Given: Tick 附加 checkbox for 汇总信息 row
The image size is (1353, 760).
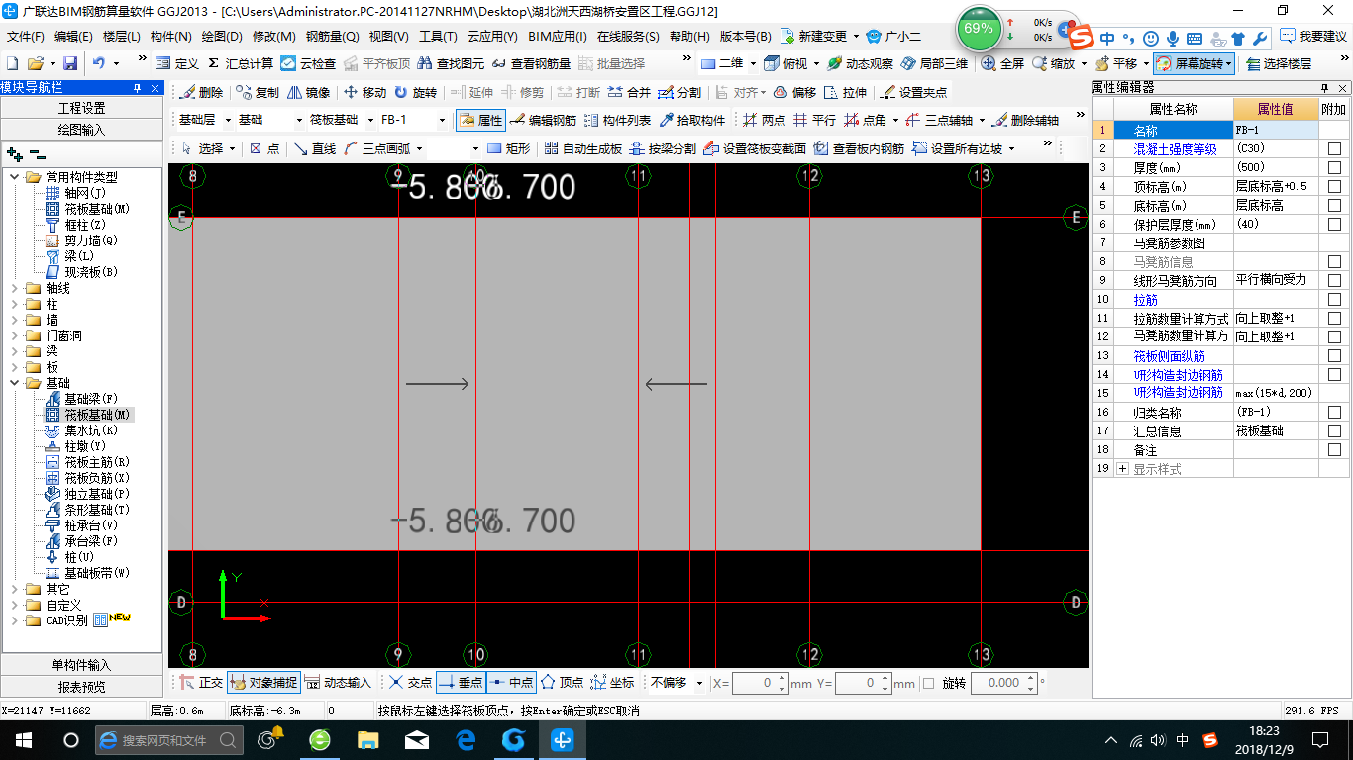Looking at the screenshot, I should pos(1334,430).
